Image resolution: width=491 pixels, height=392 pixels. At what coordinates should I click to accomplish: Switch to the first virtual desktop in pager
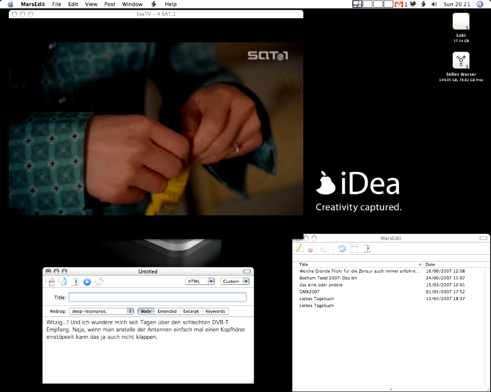pos(358,4)
